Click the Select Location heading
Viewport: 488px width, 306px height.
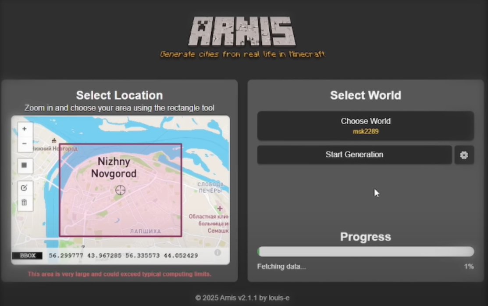(120, 95)
